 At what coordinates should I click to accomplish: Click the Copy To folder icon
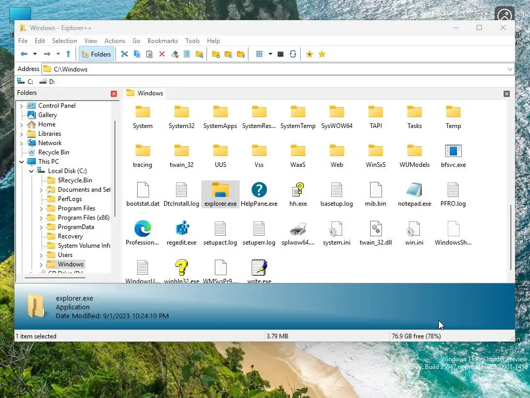click(x=228, y=54)
